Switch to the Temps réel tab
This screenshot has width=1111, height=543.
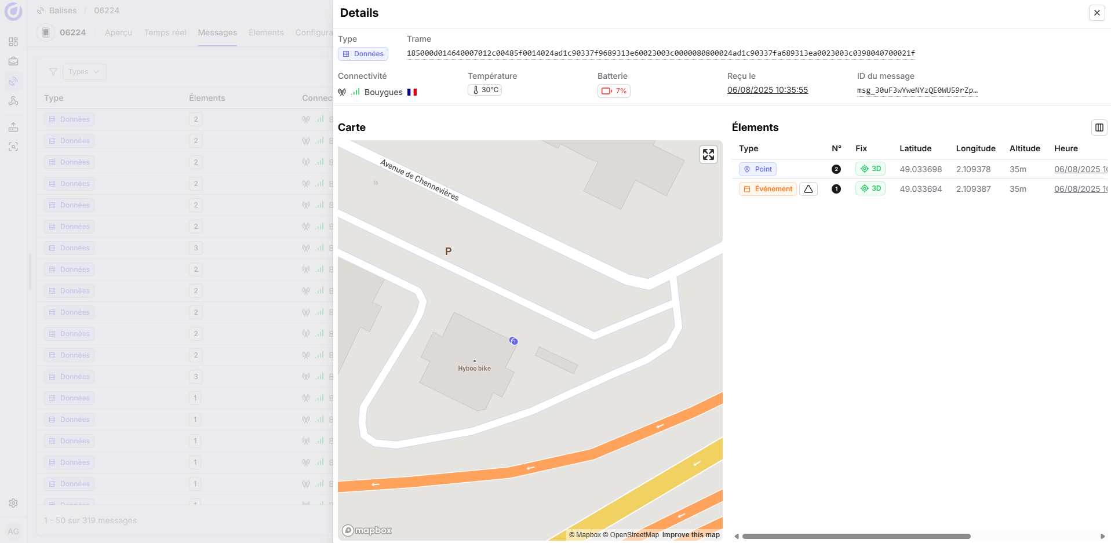pyautogui.click(x=165, y=32)
